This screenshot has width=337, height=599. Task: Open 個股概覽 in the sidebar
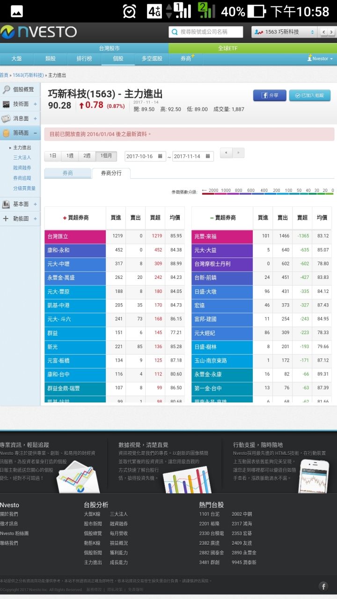click(x=20, y=89)
